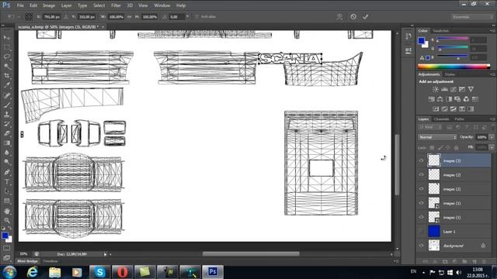The image size is (497, 279).
Task: Switch to the Swatches tab
Action: 441,31
